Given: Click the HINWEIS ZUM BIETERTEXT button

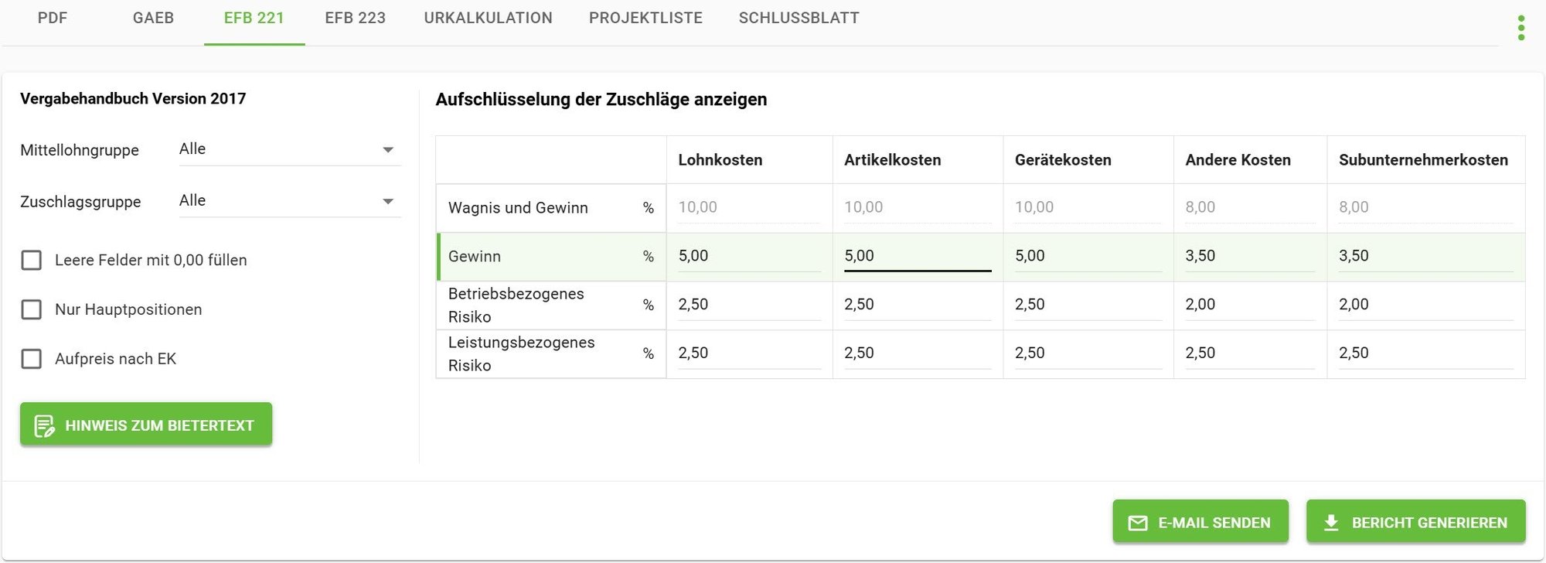Looking at the screenshot, I should (146, 424).
